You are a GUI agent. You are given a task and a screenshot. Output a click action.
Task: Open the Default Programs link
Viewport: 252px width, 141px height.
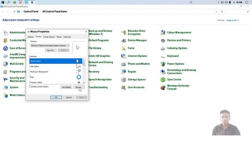coord(98,40)
